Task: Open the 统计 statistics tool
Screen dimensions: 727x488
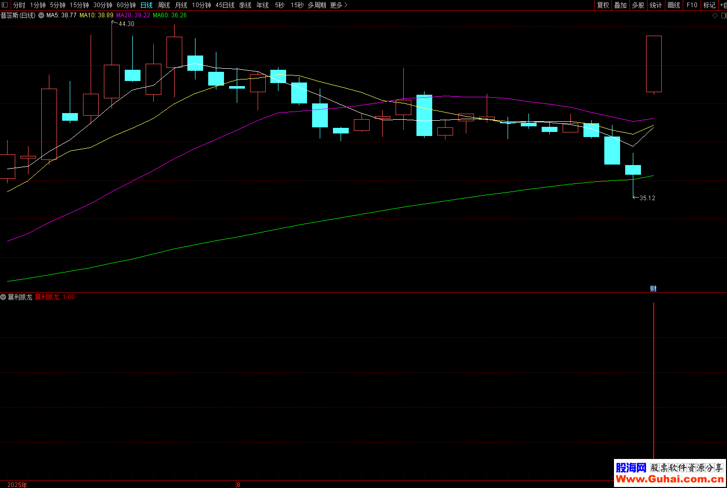Action: (656, 5)
